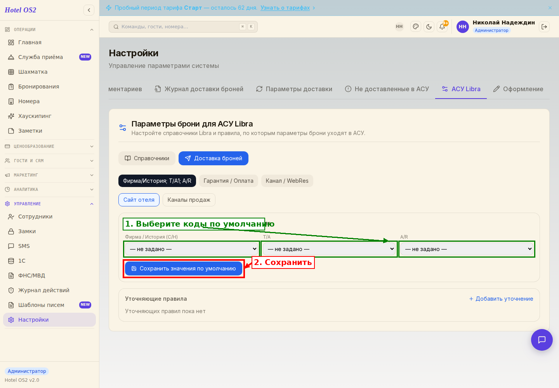Image resolution: width=559 pixels, height=388 pixels.
Task: Open the T/A code dropdown
Action: (330, 249)
